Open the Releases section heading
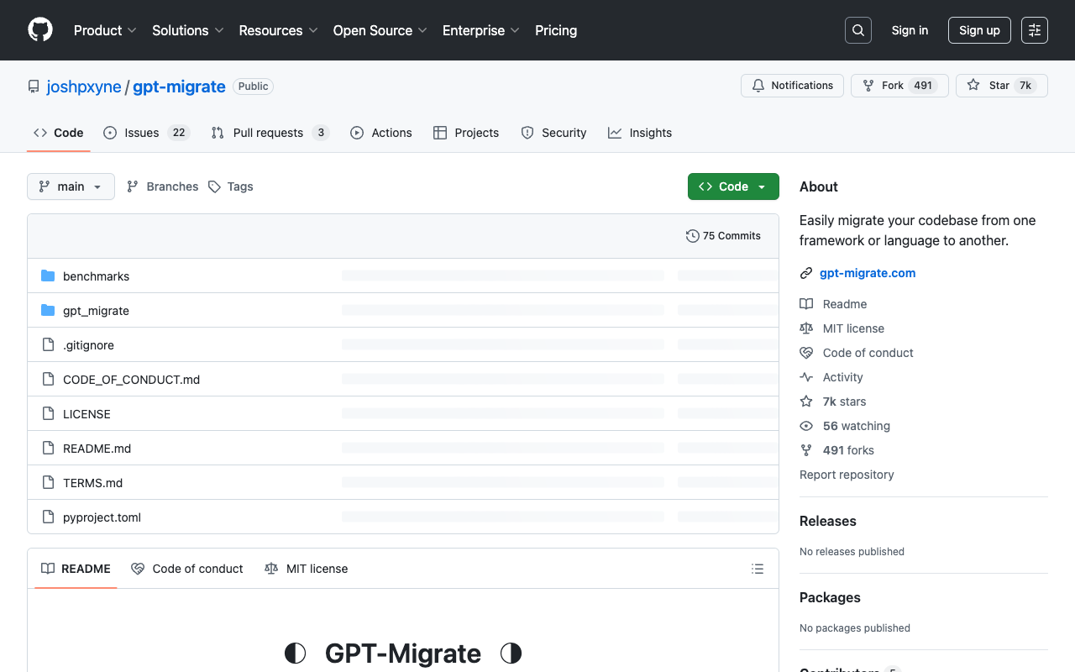Viewport: 1075px width, 672px height. click(828, 521)
